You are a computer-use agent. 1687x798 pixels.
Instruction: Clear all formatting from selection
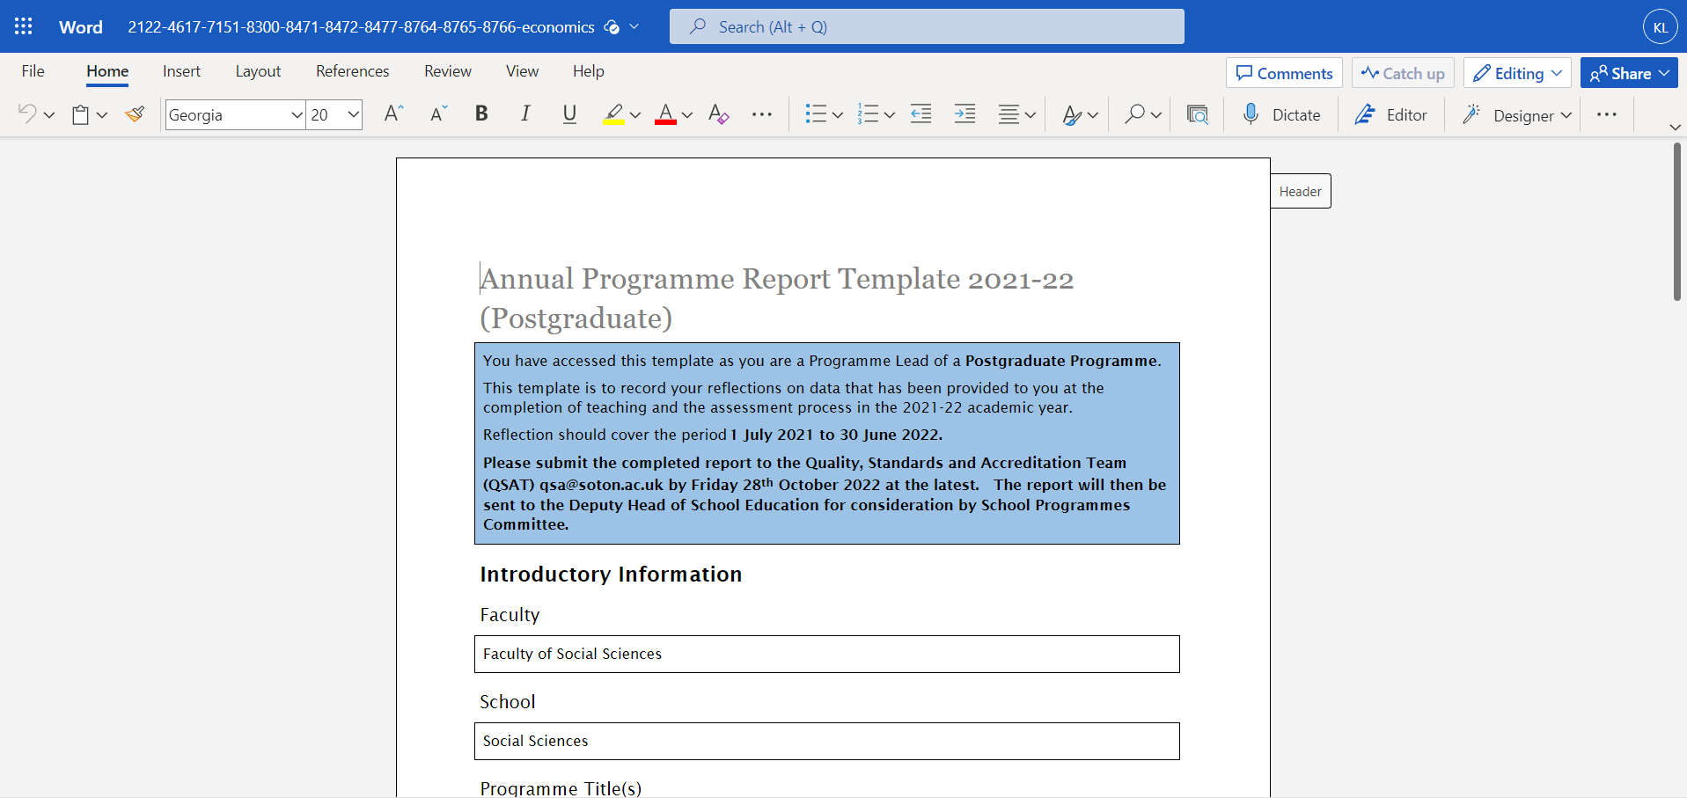coord(718,113)
